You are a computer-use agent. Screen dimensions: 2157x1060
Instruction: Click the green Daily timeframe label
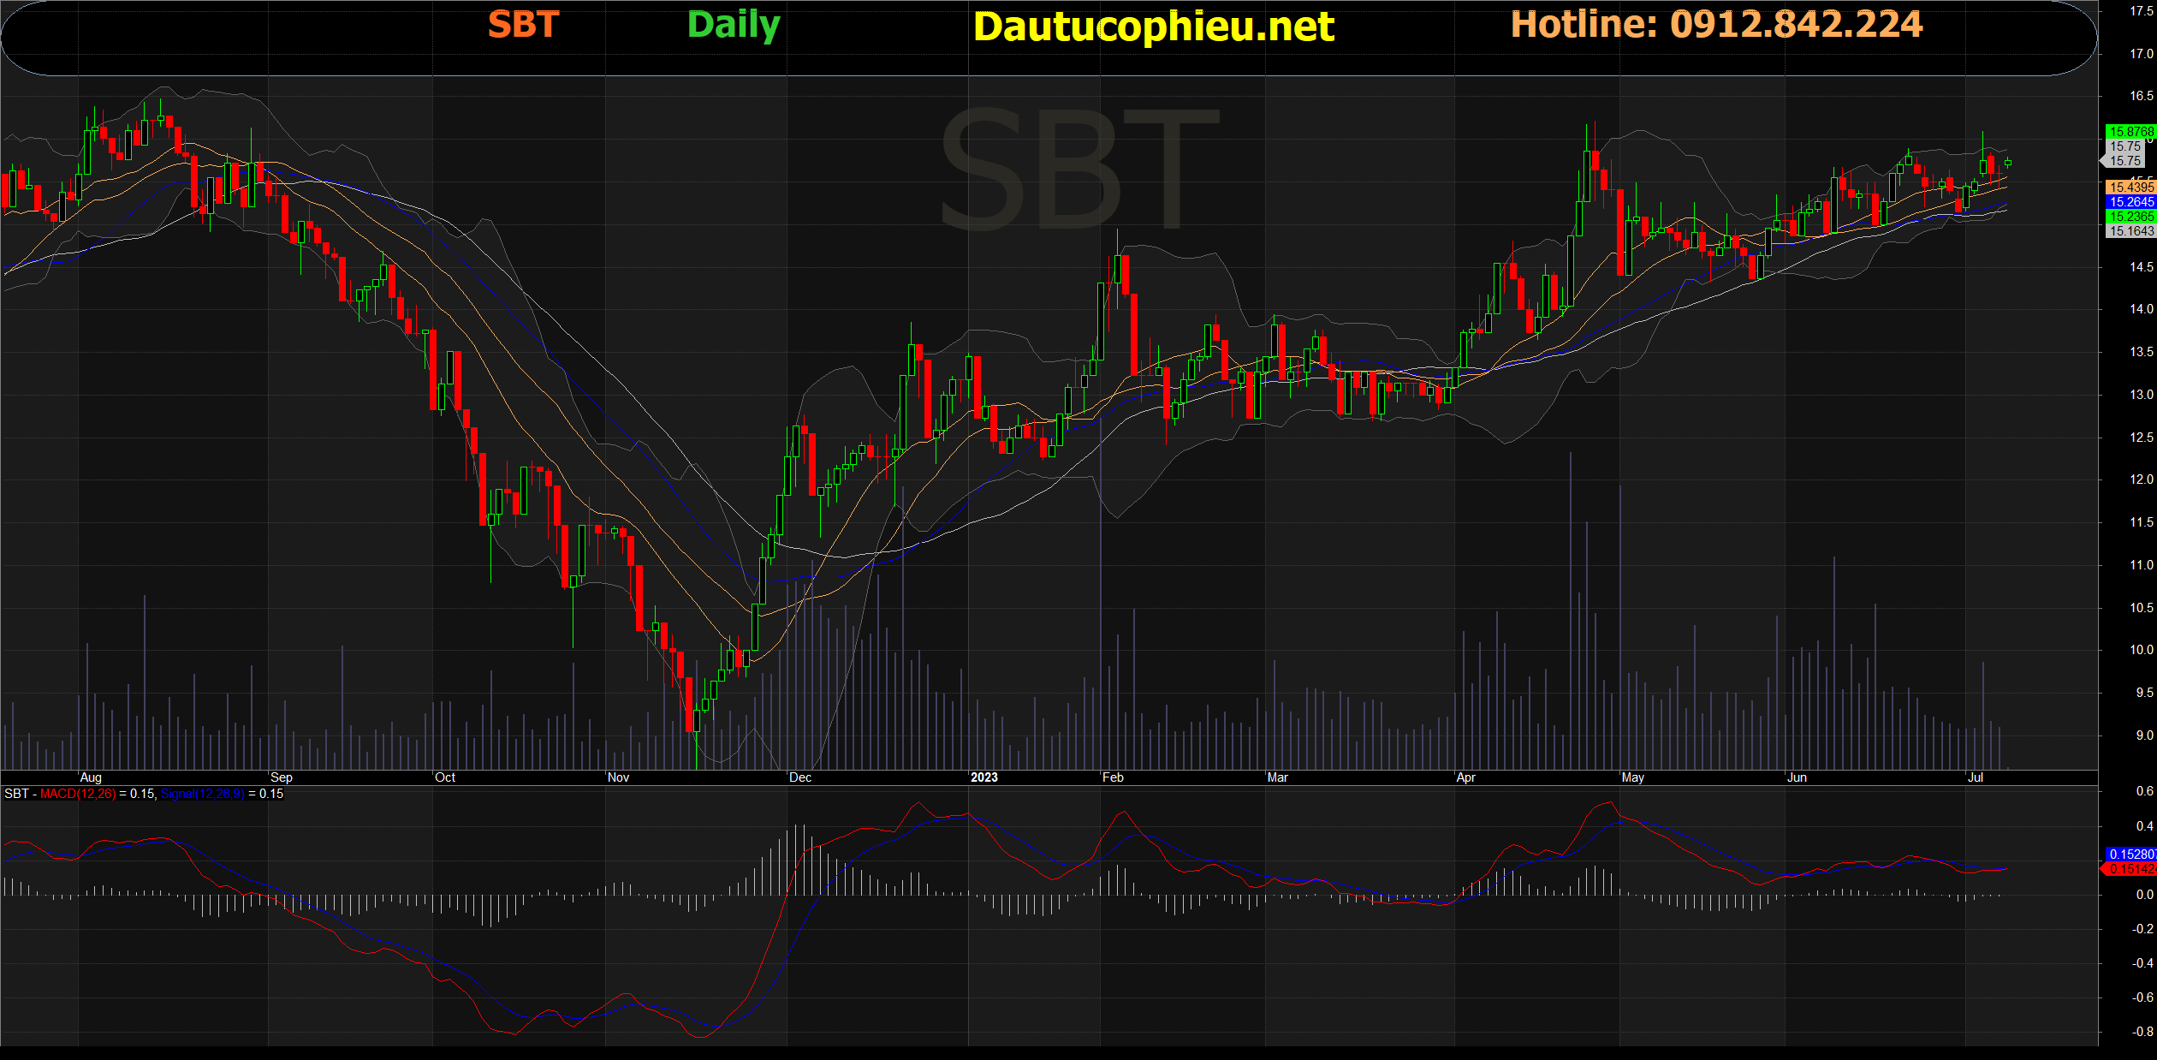734,25
